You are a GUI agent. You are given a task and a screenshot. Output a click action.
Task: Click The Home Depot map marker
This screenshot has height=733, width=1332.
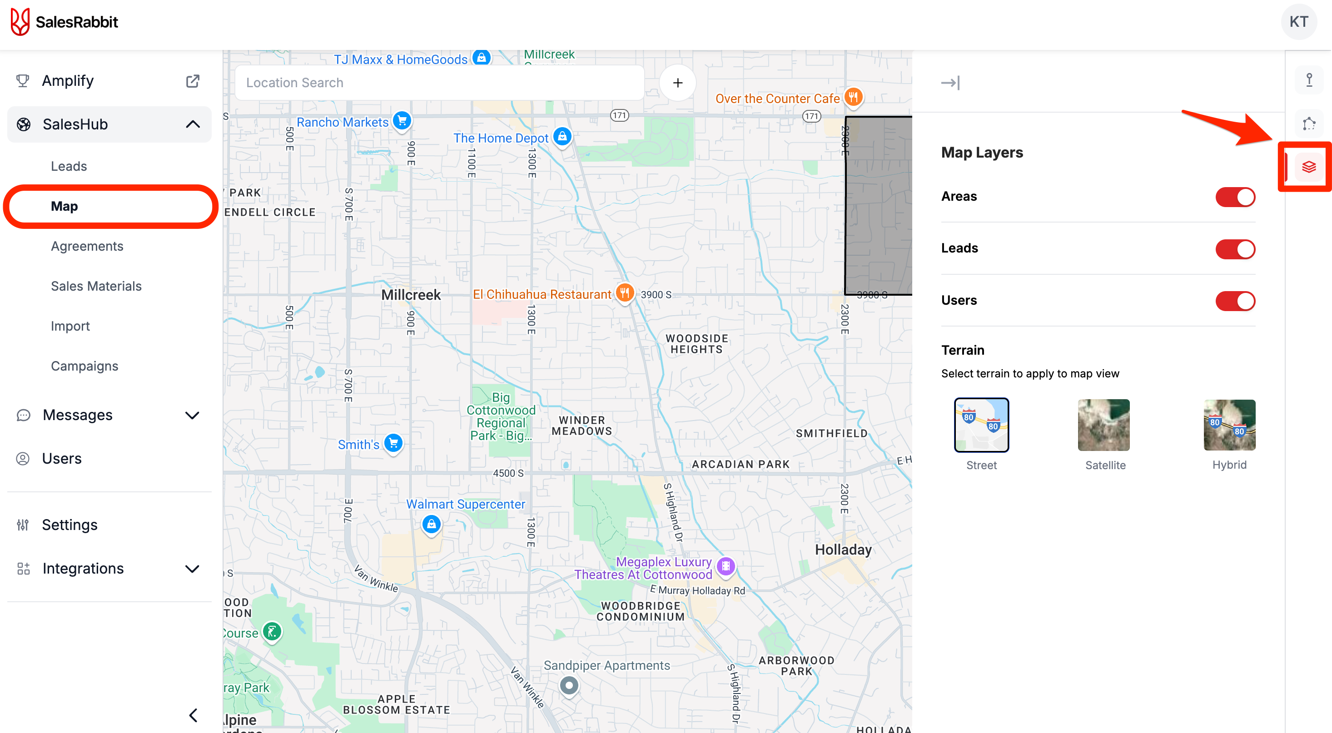point(562,137)
